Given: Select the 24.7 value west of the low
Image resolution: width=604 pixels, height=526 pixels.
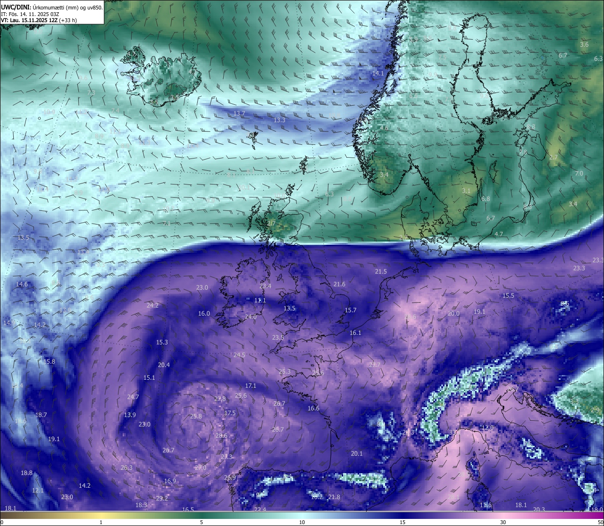Looking at the screenshot, I should pyautogui.click(x=133, y=397).
